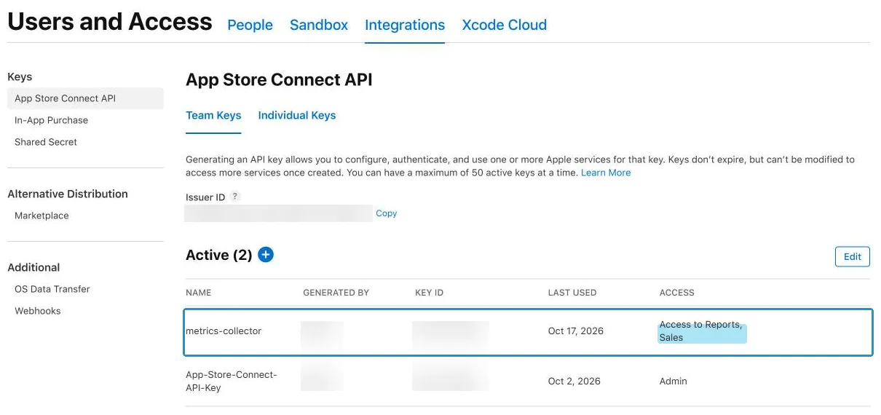Open the Issuer ID help question mark
Screen dimensions: 881x415
click(x=235, y=197)
